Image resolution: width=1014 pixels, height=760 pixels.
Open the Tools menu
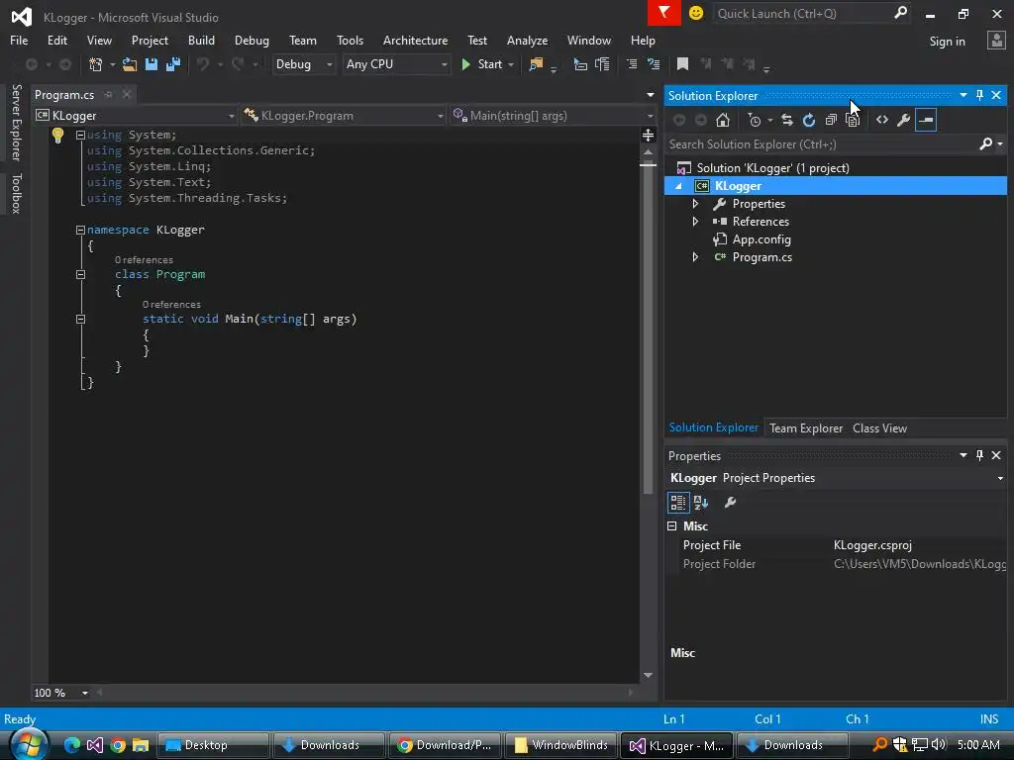tap(350, 40)
